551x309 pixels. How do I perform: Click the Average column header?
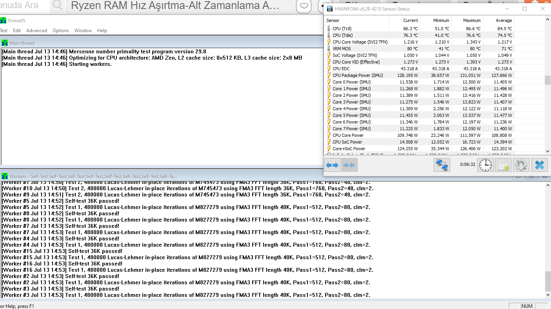[x=498, y=20]
